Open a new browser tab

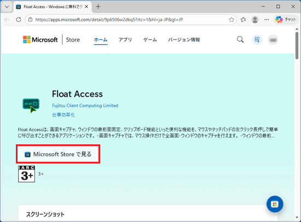click(98, 7)
